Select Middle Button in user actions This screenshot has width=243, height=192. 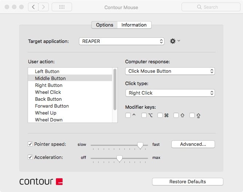click(70, 78)
